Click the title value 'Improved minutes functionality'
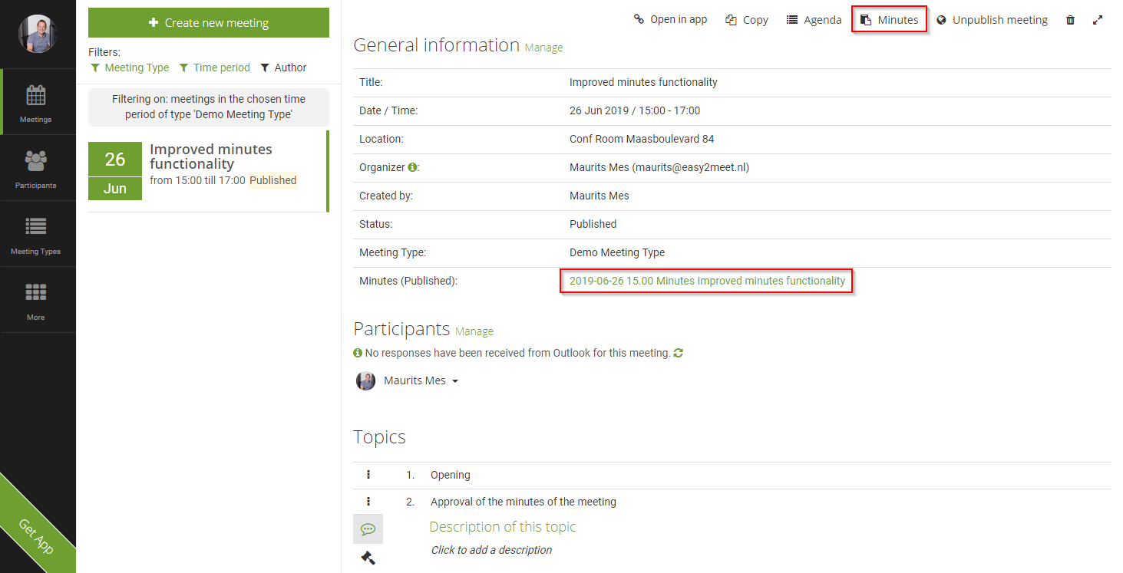This screenshot has width=1123, height=573. pos(643,82)
